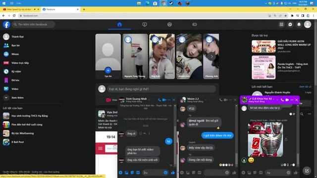Click the 'bạn đang nghĩ gì thế?' post box
317x178 pixels.
pyautogui.click(x=161, y=89)
